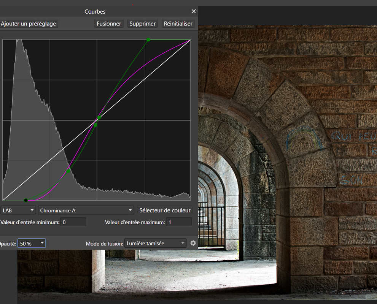Close the Courbes dialog
This screenshot has width=377, height=304.
pyautogui.click(x=194, y=11)
